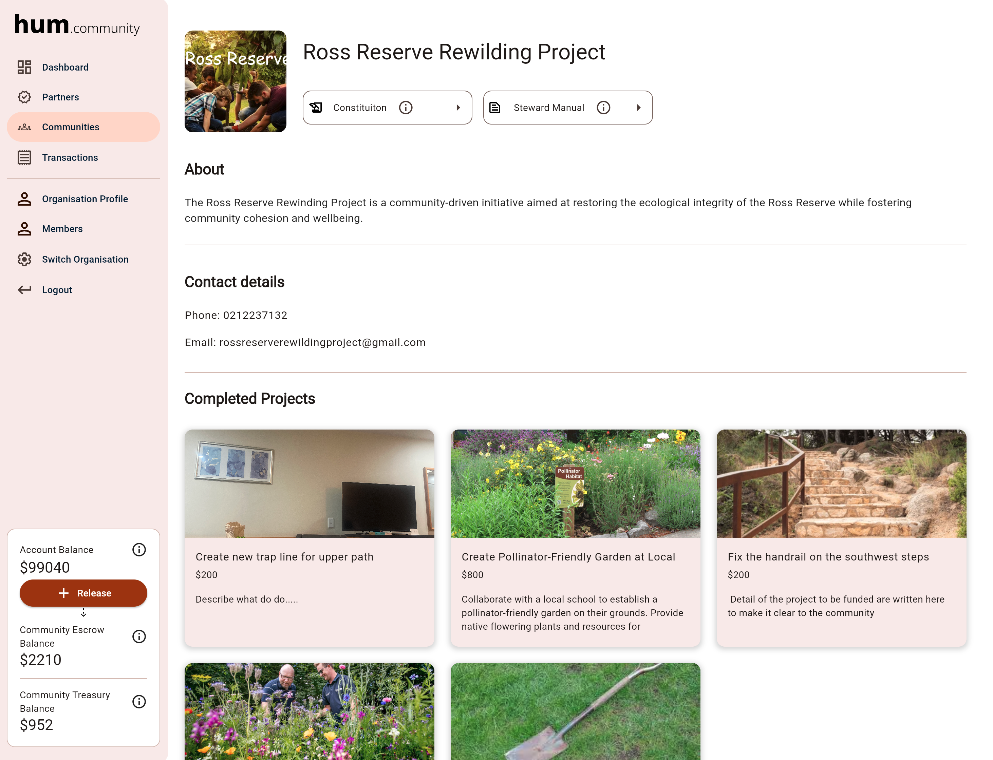Click the Switch Organisation gear icon
Screen dimensions: 993x760
click(24, 259)
